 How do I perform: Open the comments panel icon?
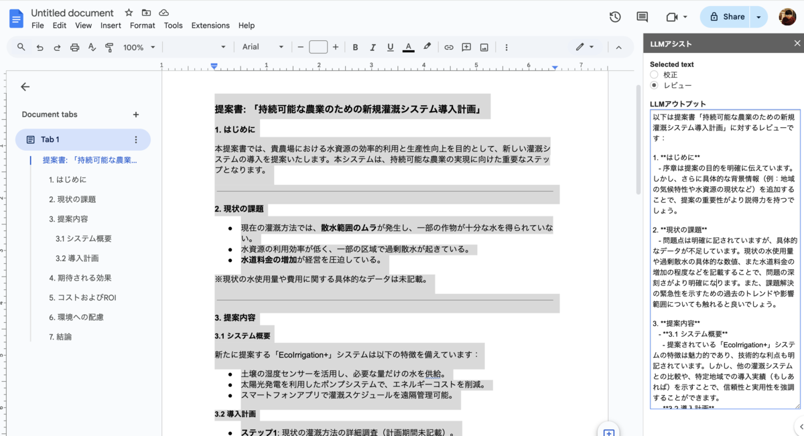coord(642,17)
